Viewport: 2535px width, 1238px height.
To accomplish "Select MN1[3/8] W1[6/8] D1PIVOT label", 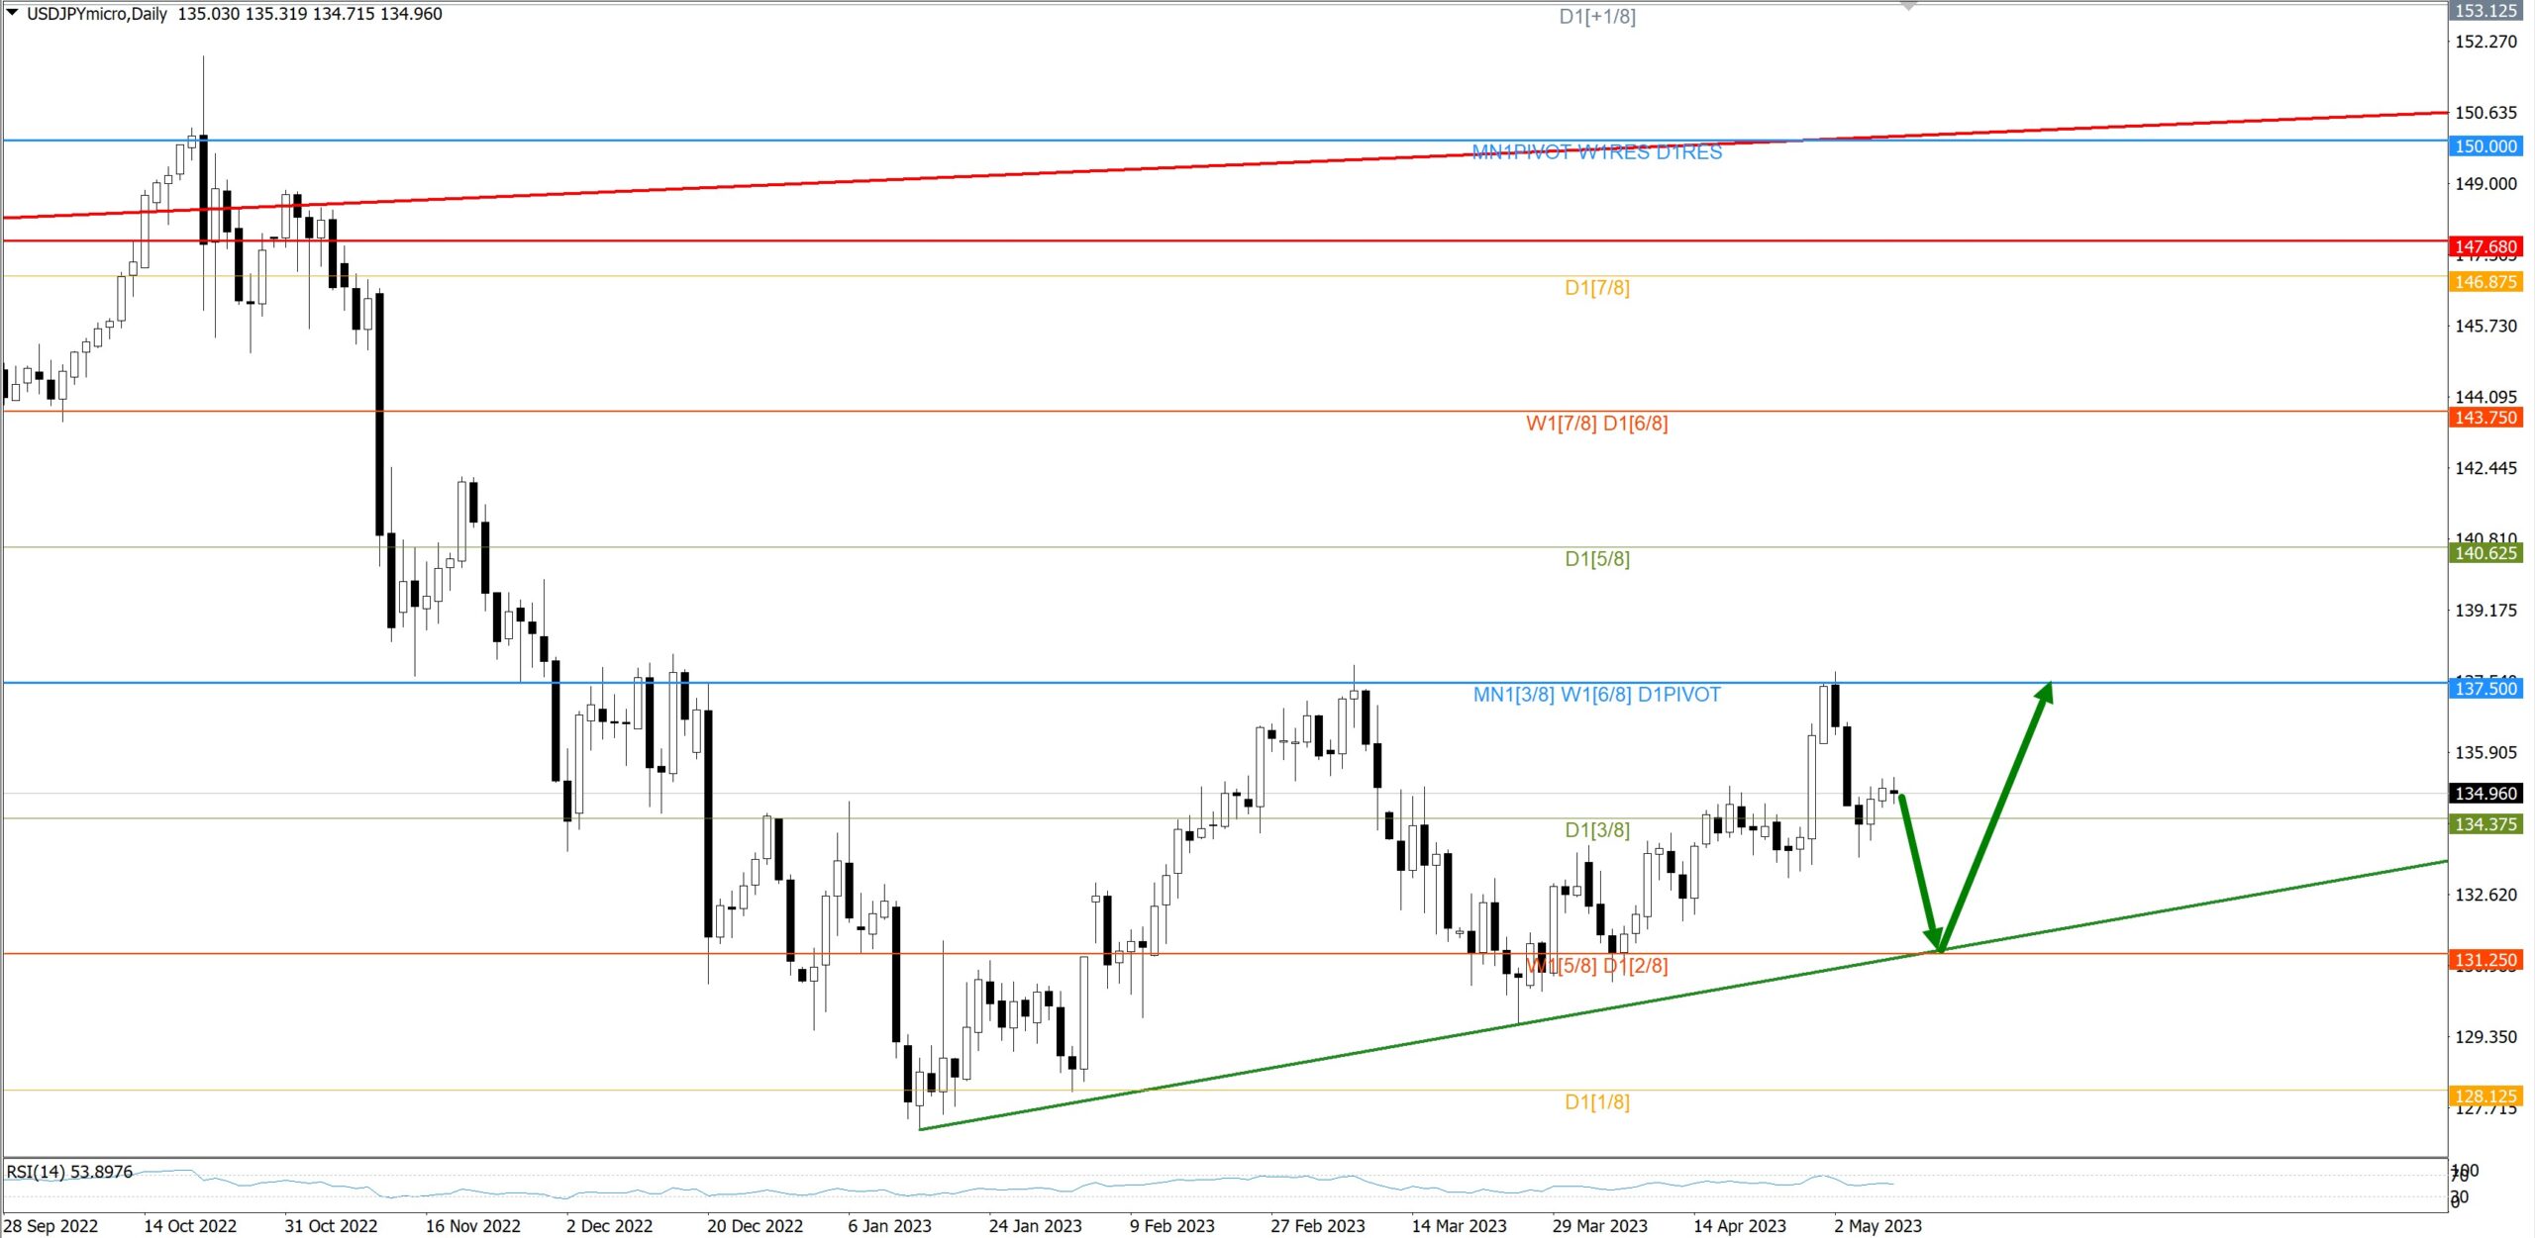I will coord(1596,695).
